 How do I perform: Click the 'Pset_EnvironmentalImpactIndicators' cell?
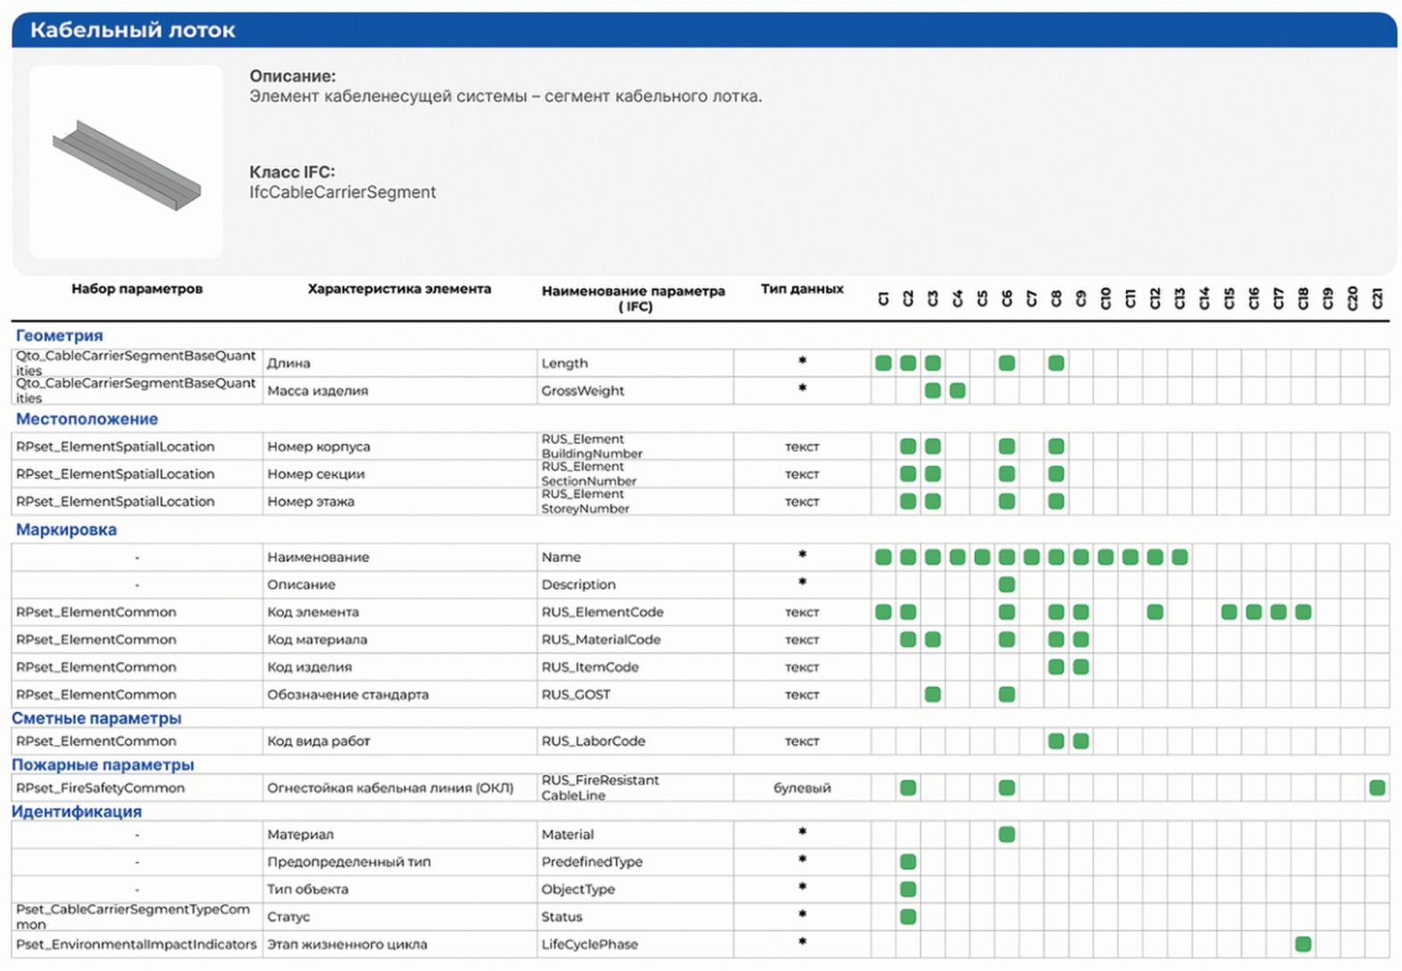(137, 944)
